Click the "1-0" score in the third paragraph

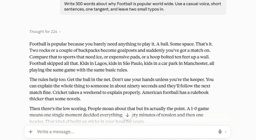pyautogui.click(x=194, y=109)
